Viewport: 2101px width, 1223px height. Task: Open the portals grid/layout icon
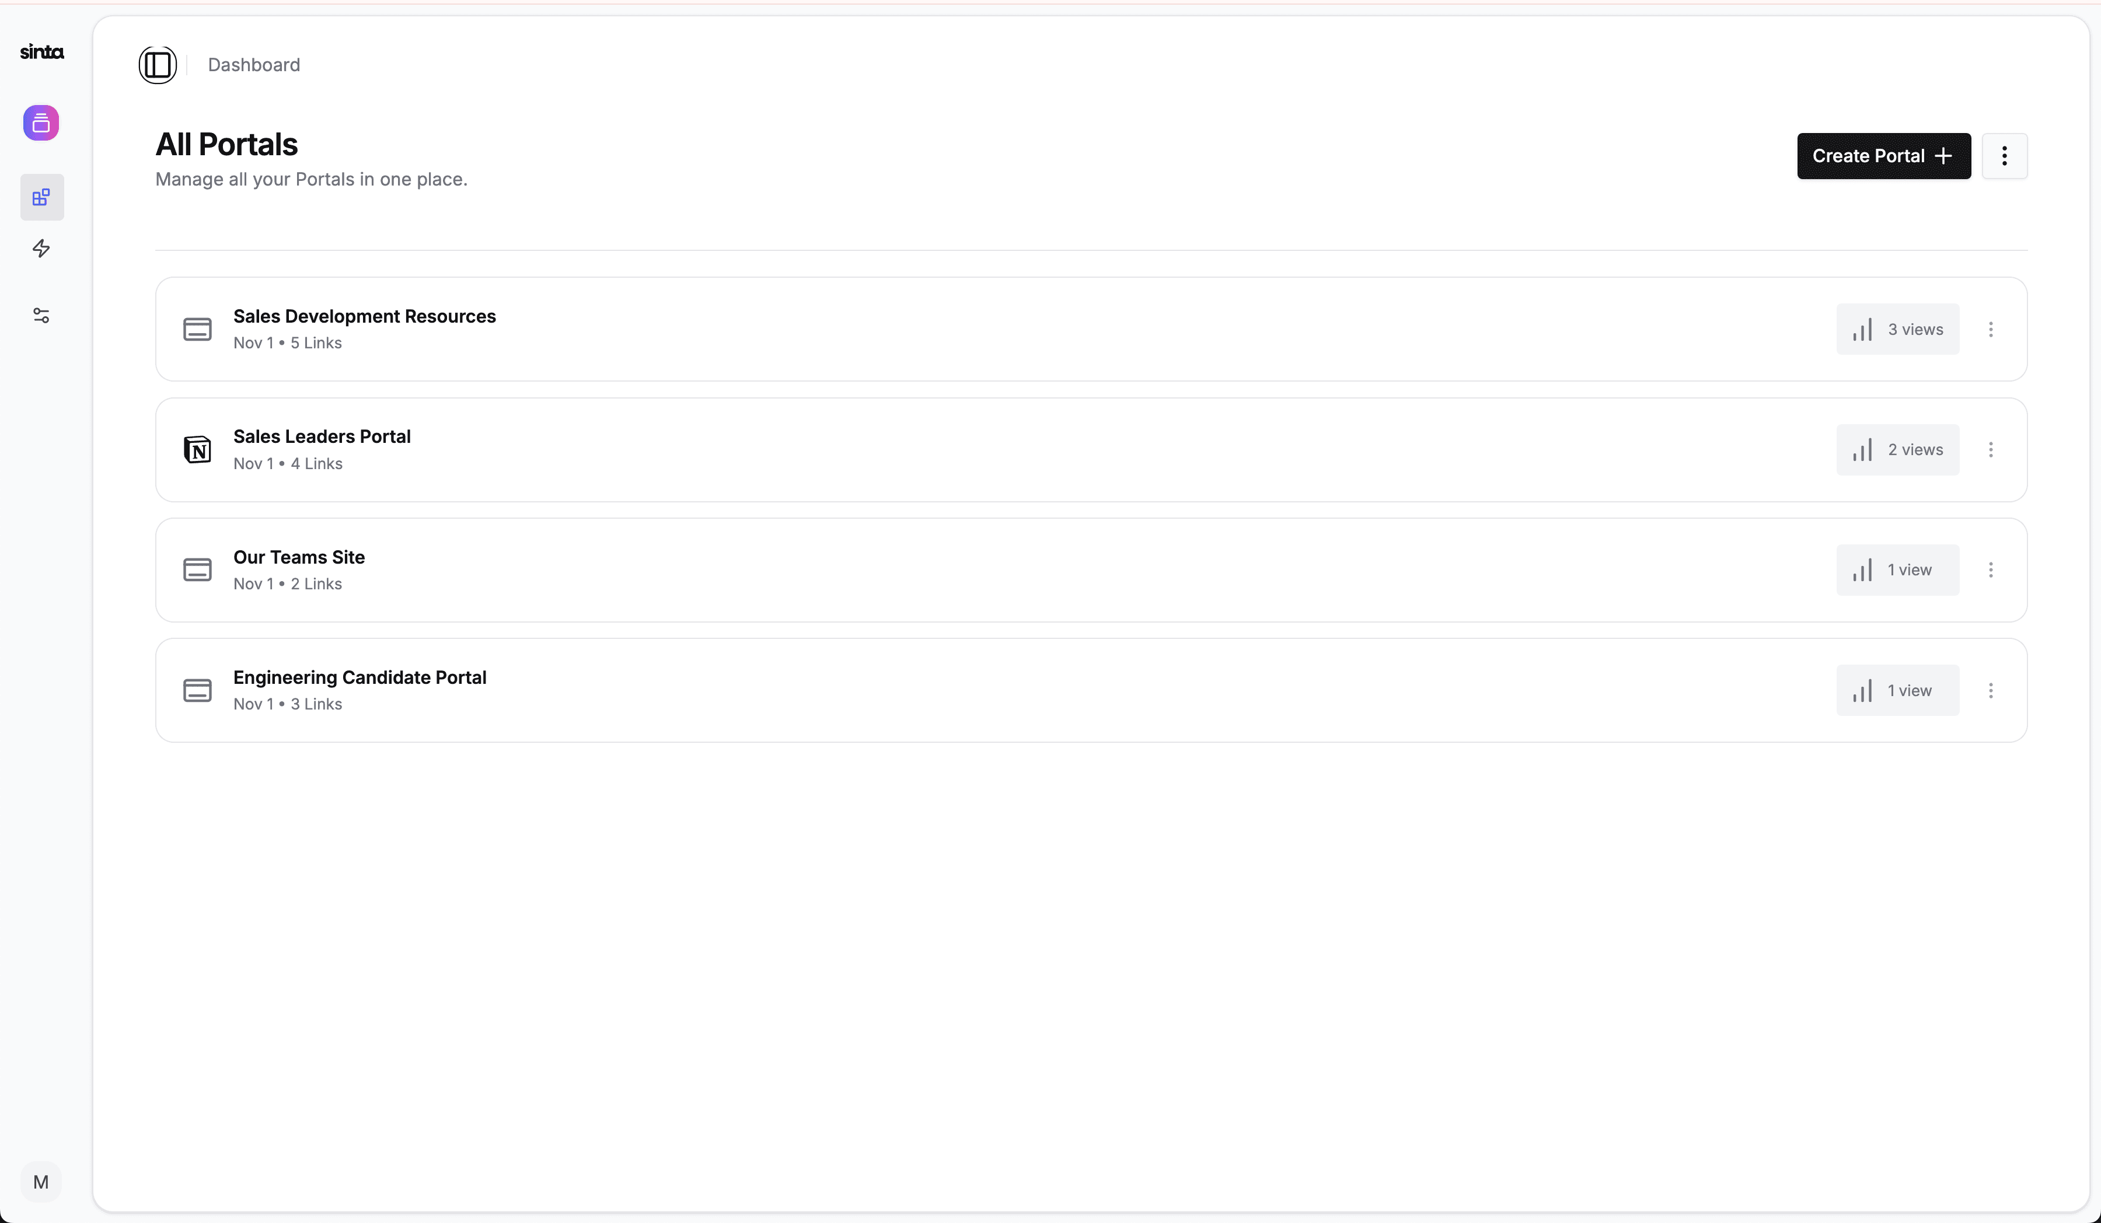tap(41, 197)
